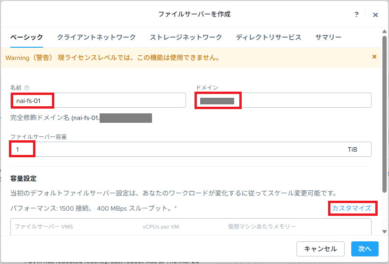Screen dimensions: 389x264
Task: Click the scrollbar down arrow
Action: click(x=385, y=232)
